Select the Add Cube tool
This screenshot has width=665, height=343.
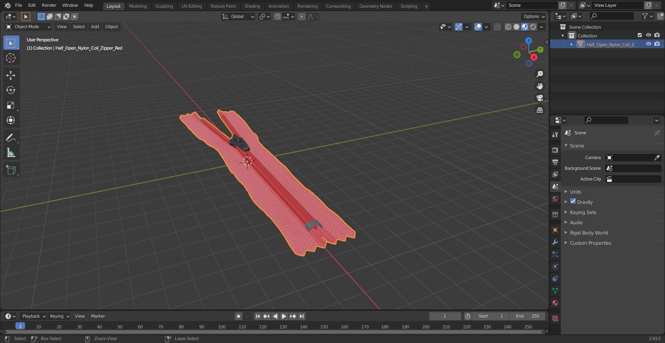tap(11, 170)
